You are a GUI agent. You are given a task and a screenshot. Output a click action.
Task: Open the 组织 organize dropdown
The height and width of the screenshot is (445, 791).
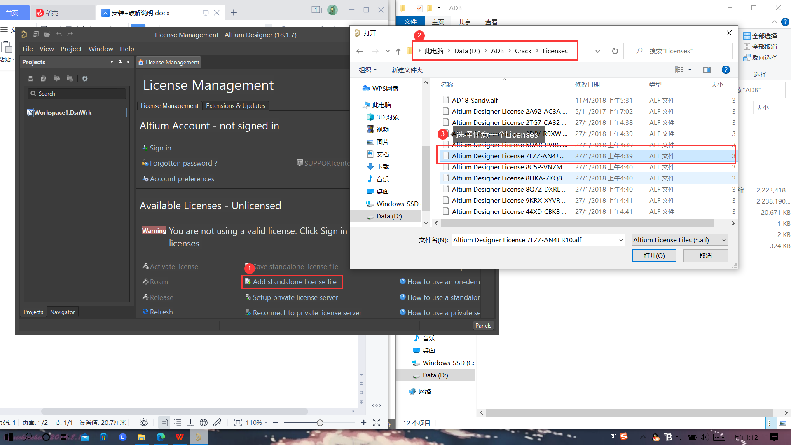[367, 70]
